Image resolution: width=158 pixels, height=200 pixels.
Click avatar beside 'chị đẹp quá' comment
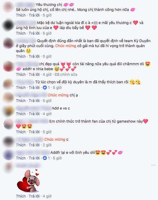(8, 66)
